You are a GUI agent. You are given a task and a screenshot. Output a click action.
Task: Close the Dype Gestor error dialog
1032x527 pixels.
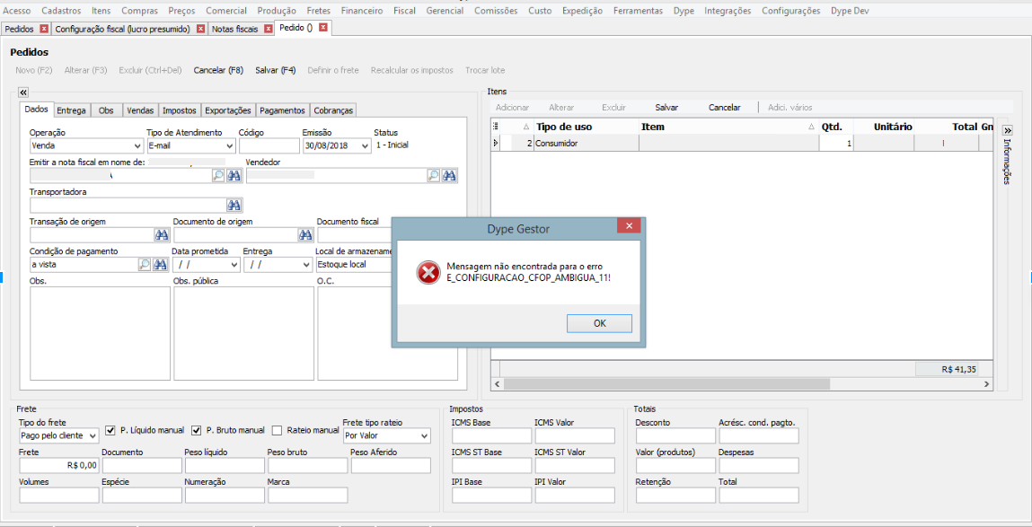[x=629, y=226]
